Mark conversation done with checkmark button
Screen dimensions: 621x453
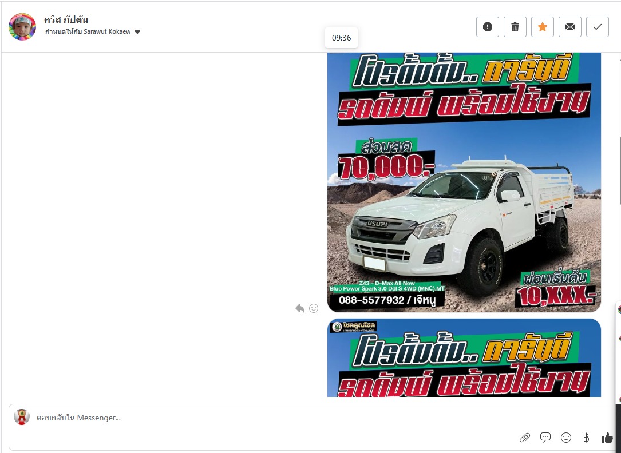click(598, 27)
